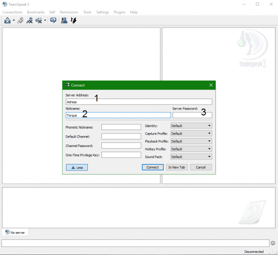Image resolution: width=278 pixels, height=255 pixels.
Task: Click the chat message input box
Action: 135,243
